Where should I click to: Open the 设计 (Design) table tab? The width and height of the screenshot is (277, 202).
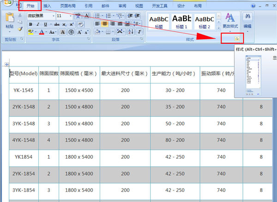coord(181,6)
